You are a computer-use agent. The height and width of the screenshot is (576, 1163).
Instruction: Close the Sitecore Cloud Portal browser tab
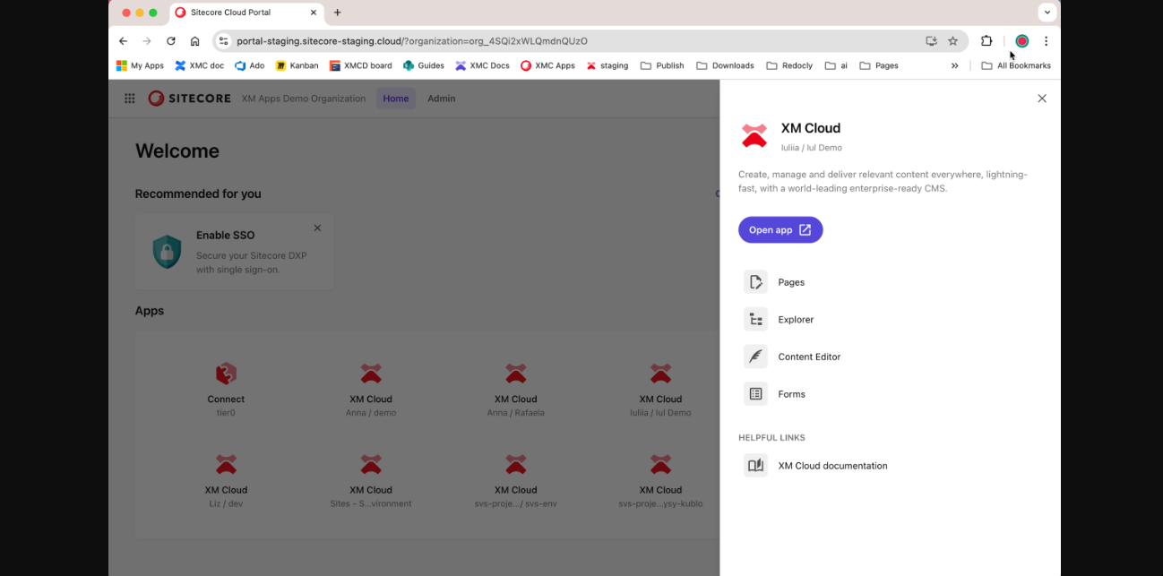tap(313, 13)
